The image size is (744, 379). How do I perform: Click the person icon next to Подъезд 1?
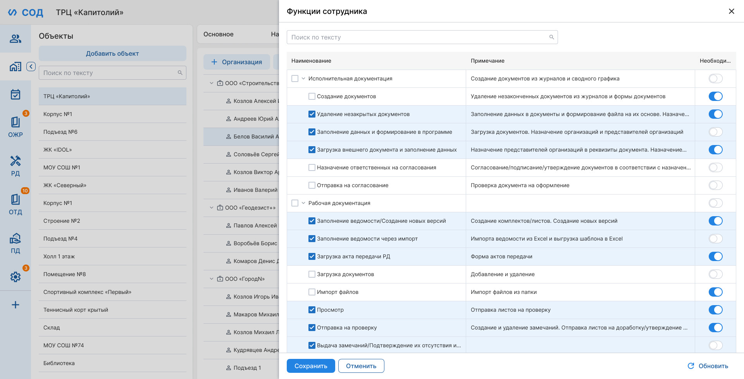229,368
